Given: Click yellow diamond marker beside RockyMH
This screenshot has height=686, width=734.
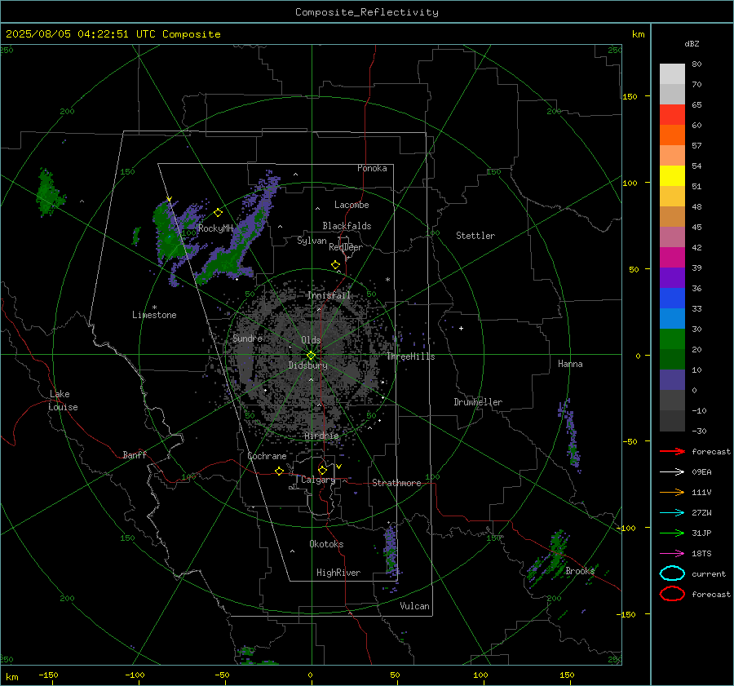Looking at the screenshot, I should (x=218, y=213).
